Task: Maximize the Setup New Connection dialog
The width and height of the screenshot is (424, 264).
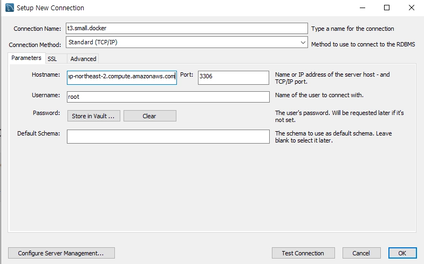Action: tap(387, 8)
